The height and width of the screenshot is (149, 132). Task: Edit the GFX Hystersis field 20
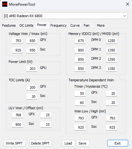tap(111, 93)
